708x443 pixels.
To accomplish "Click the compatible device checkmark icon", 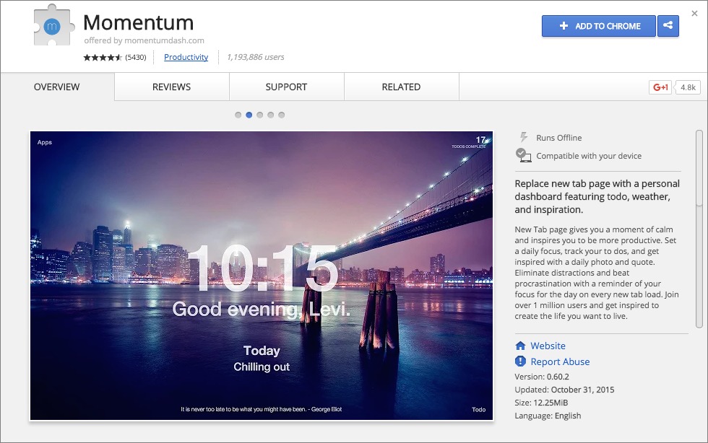I will pos(523,155).
